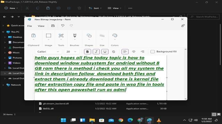Open Google Chrome from the taskbar
This screenshot has height=124, width=222.
point(121,120)
